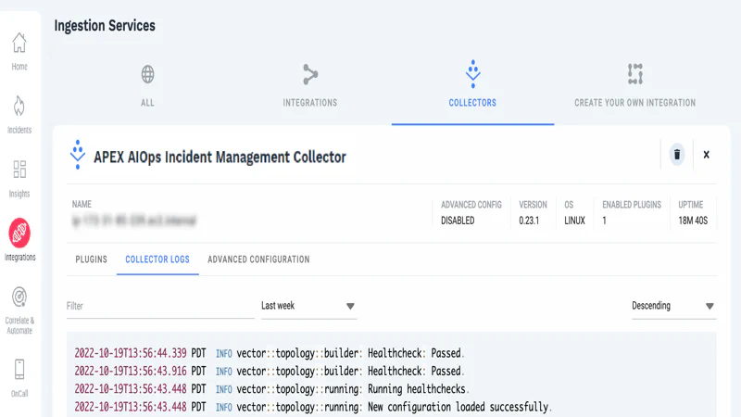Viewport: 741px width, 417px height.
Task: Open Home from the sidebar
Action: click(19, 50)
